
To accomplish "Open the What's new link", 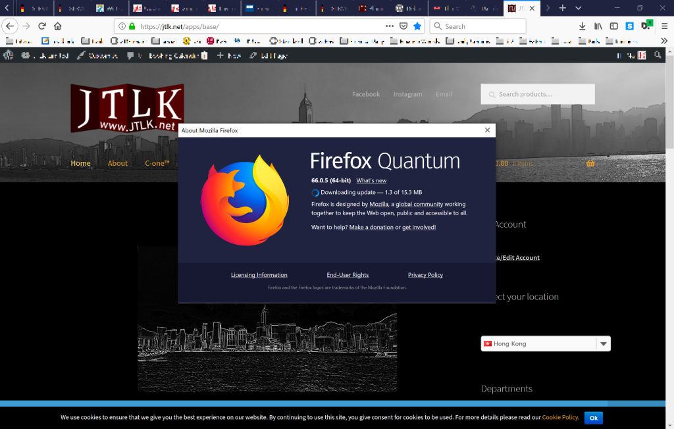I will point(371,180).
